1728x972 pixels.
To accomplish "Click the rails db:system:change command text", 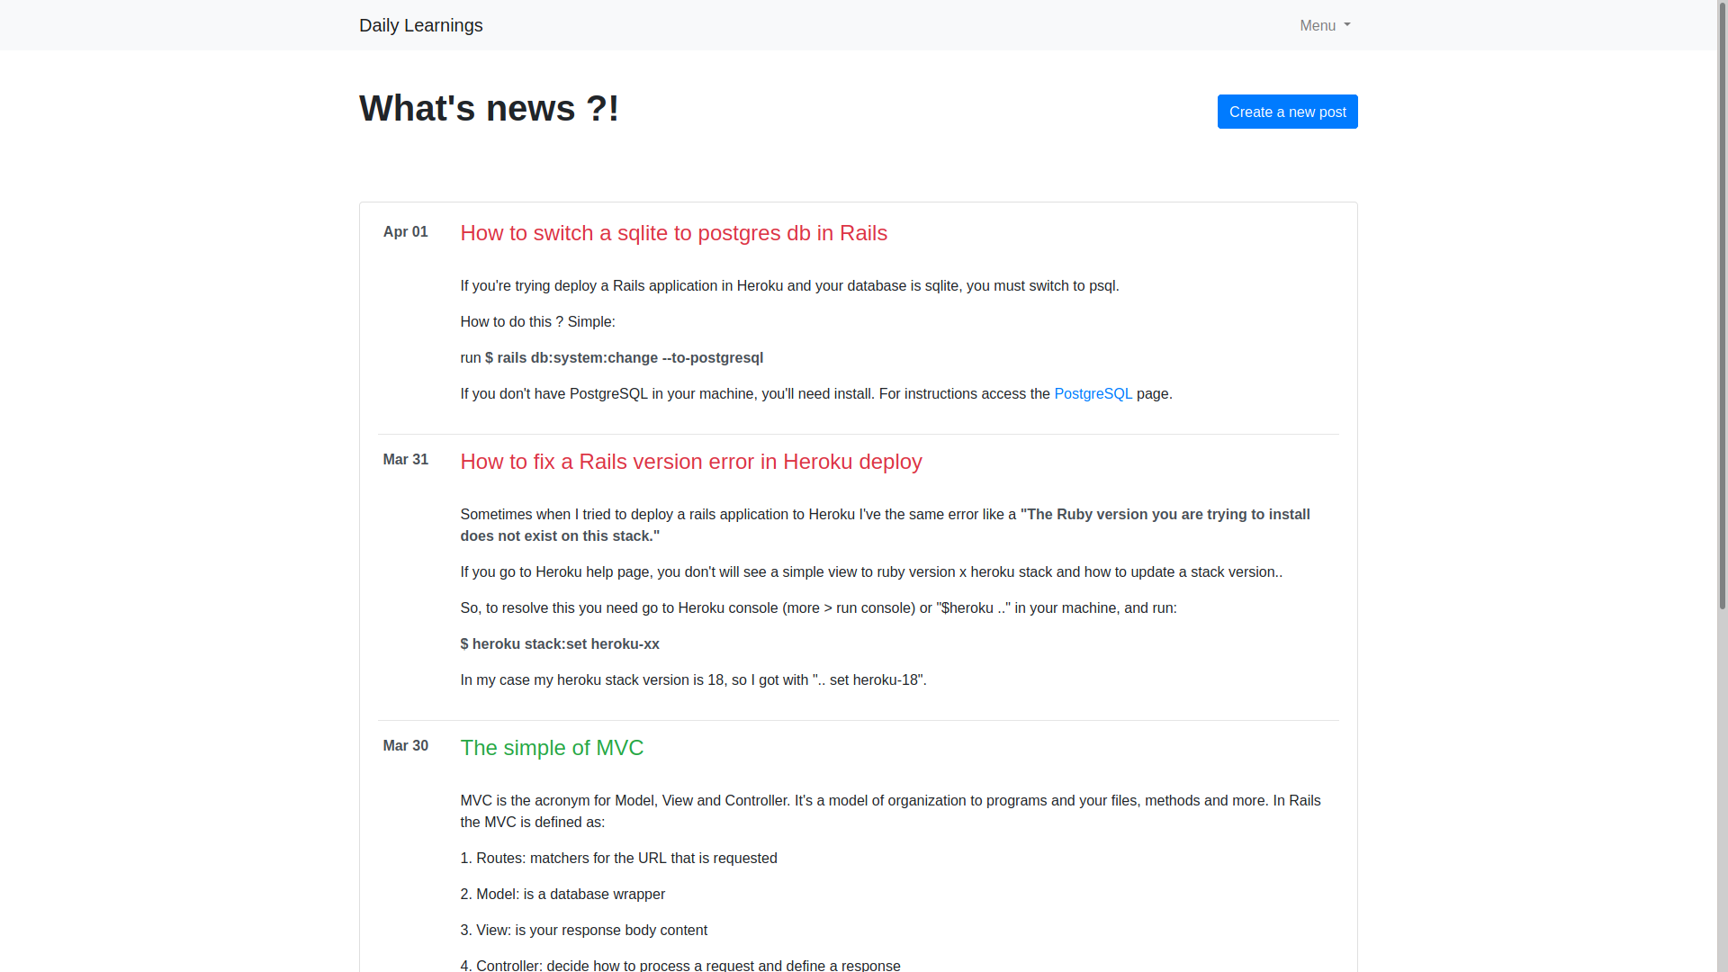I will pos(624,358).
